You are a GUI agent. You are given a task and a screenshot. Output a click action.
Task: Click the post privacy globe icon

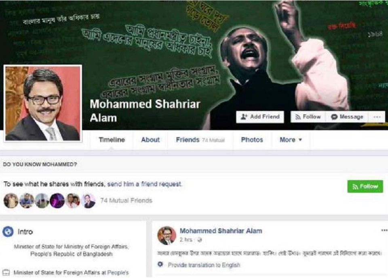199,240
